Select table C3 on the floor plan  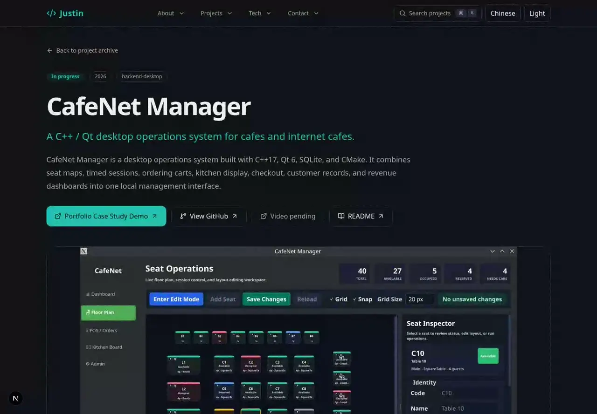coord(277,365)
